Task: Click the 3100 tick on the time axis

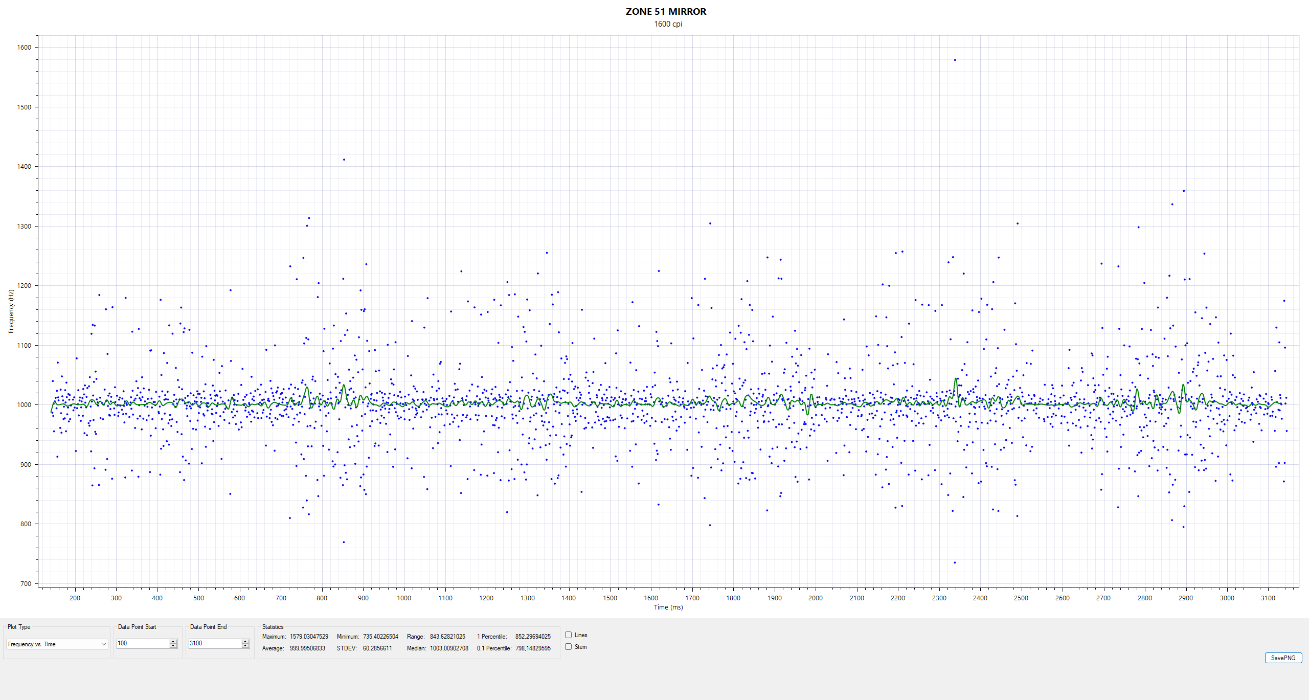Action: pyautogui.click(x=1268, y=598)
